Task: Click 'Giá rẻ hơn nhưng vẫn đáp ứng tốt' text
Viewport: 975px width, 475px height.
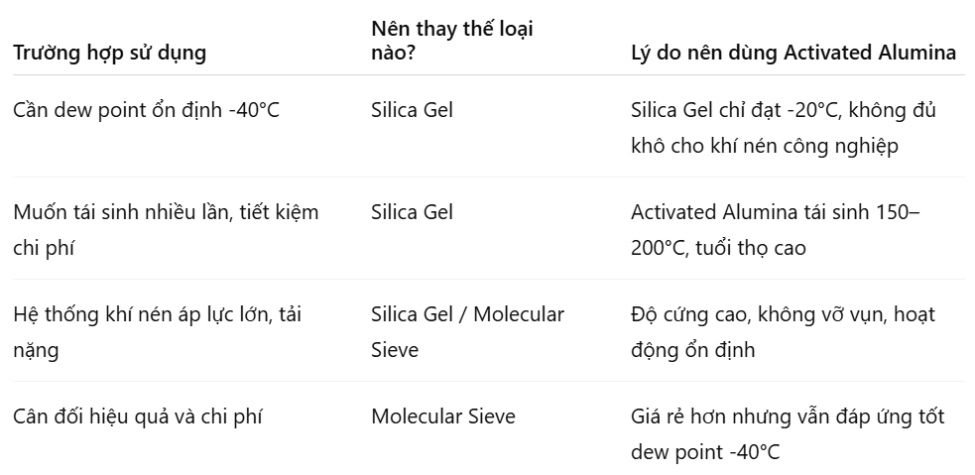Action: (x=788, y=416)
